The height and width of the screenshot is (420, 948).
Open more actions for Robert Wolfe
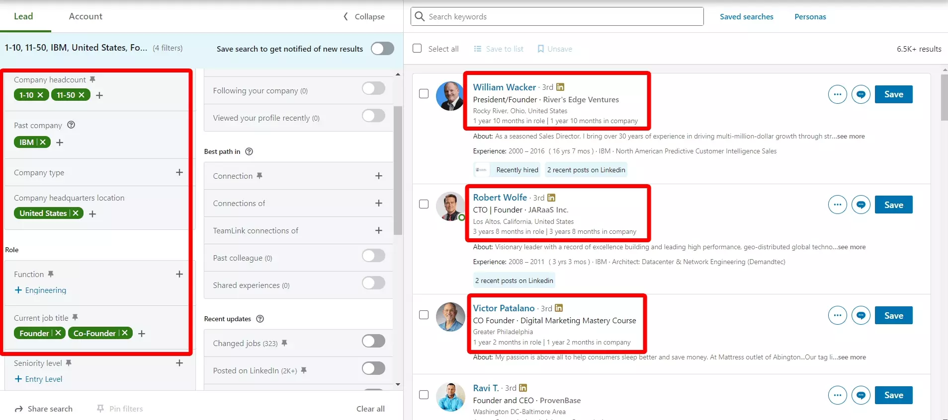pos(838,205)
